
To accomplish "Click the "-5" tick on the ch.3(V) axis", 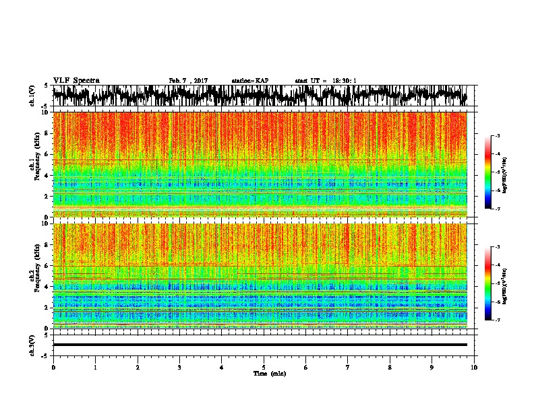I will (45, 356).
